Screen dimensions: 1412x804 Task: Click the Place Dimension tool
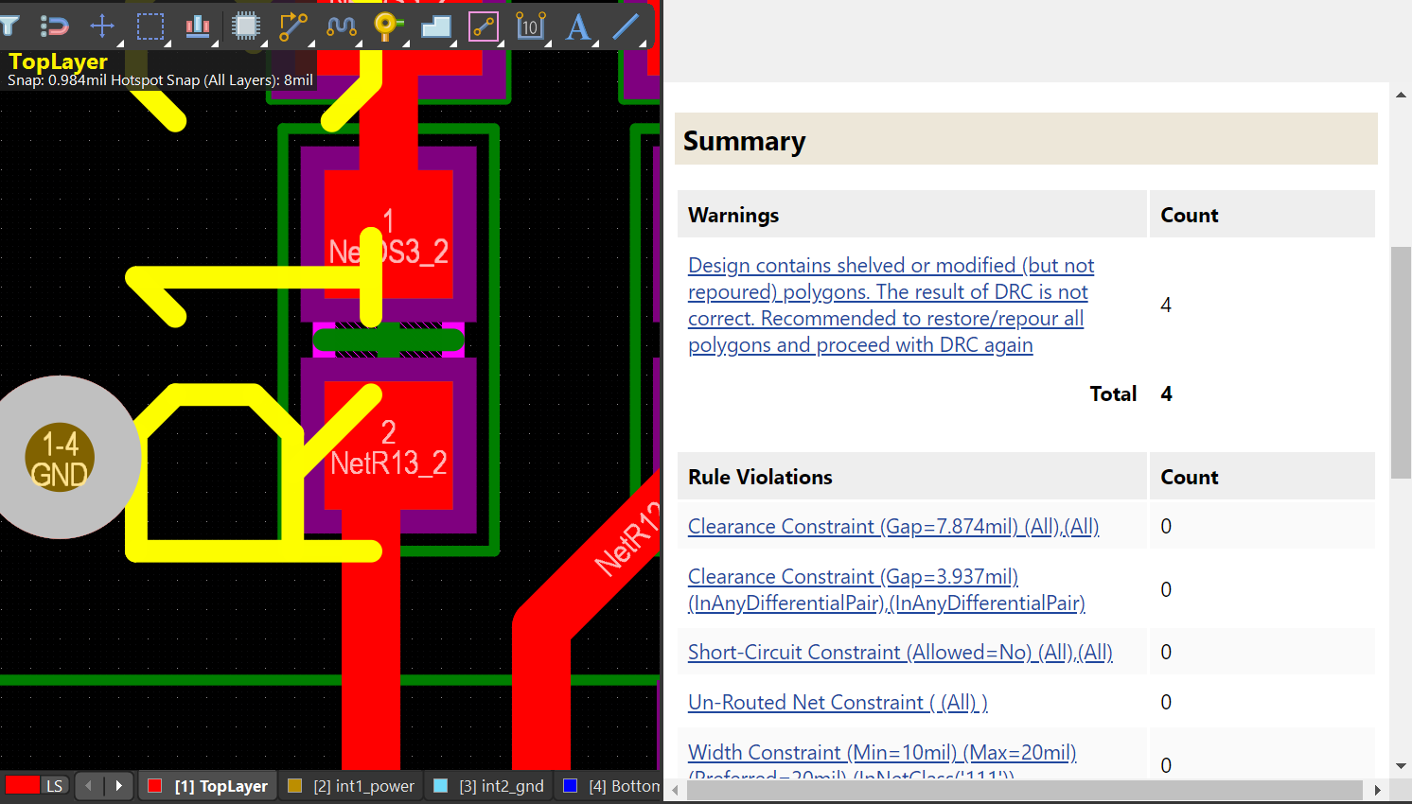pyautogui.click(x=530, y=26)
